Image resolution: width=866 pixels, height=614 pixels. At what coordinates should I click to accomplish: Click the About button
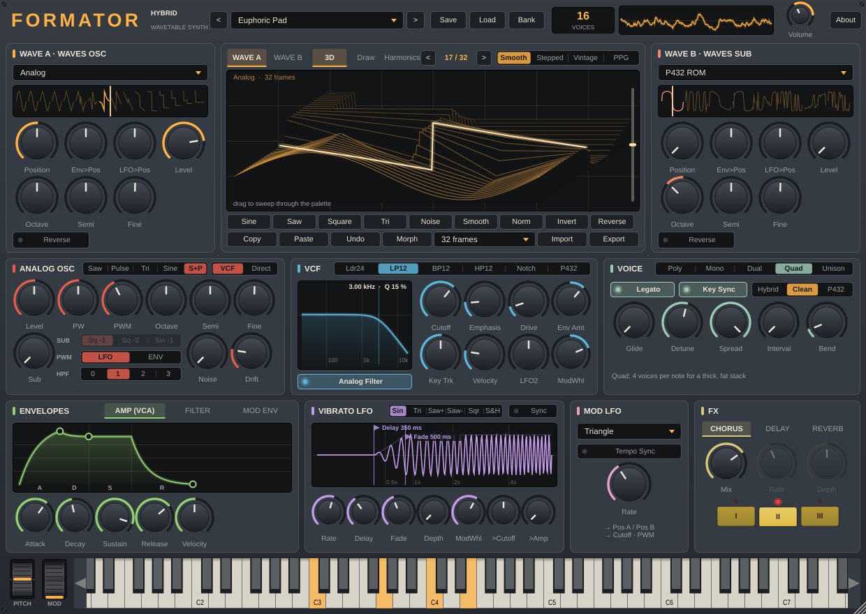tap(846, 20)
